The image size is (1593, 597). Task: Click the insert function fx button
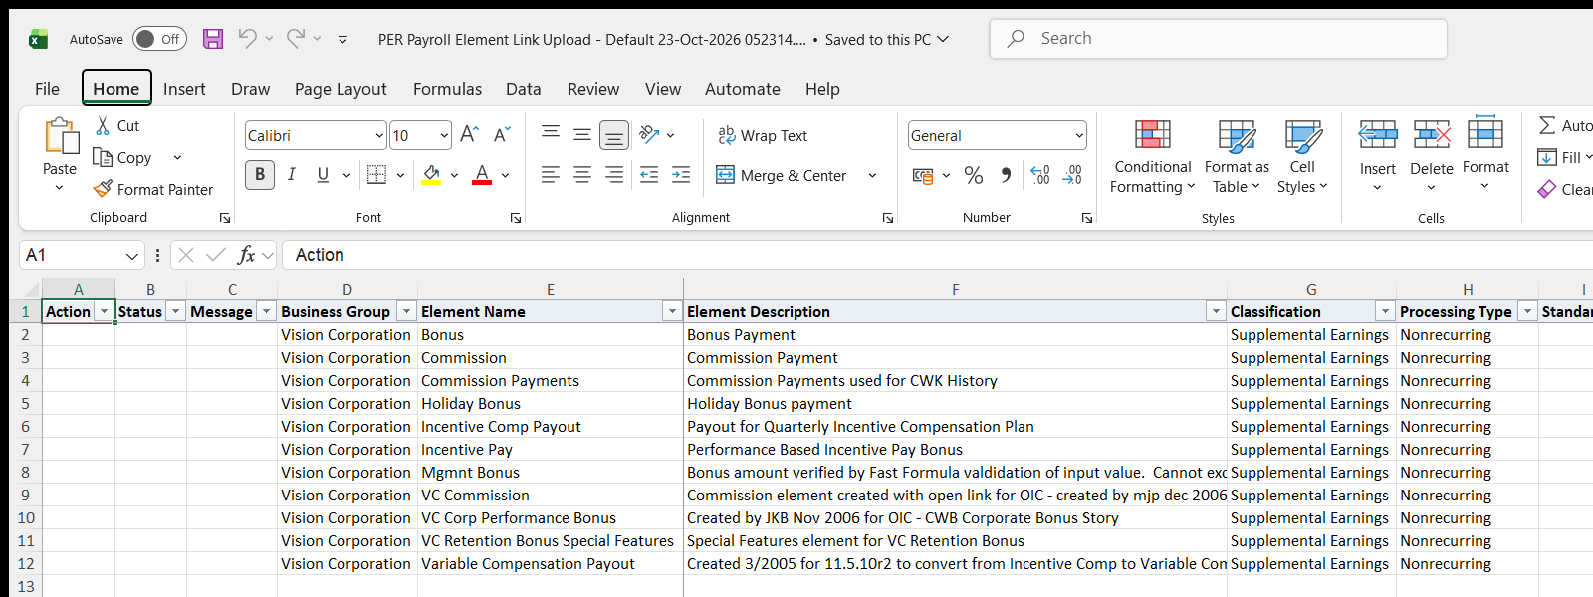(x=246, y=255)
